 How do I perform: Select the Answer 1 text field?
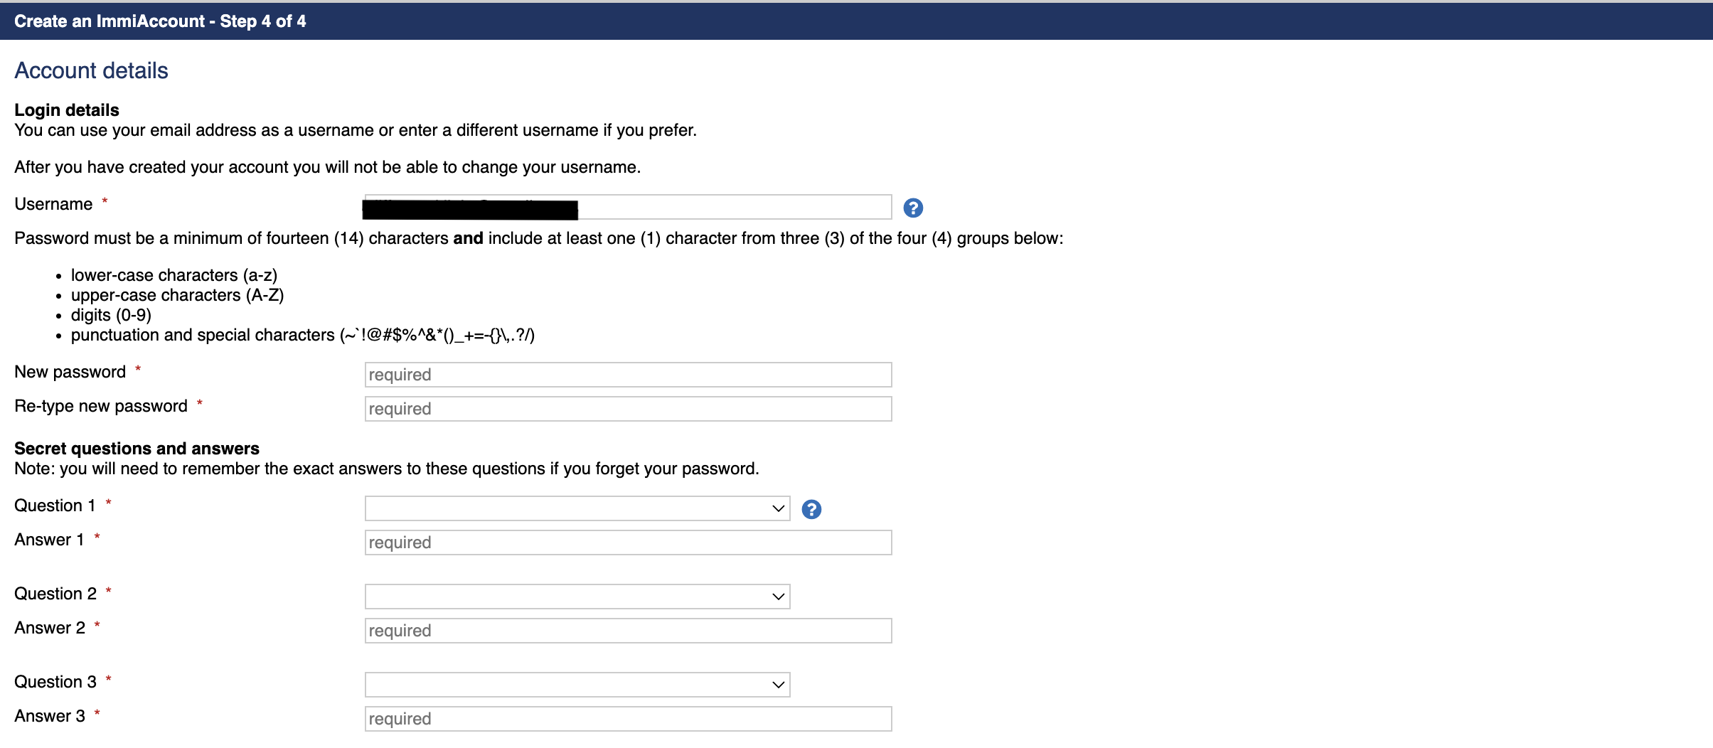(628, 543)
